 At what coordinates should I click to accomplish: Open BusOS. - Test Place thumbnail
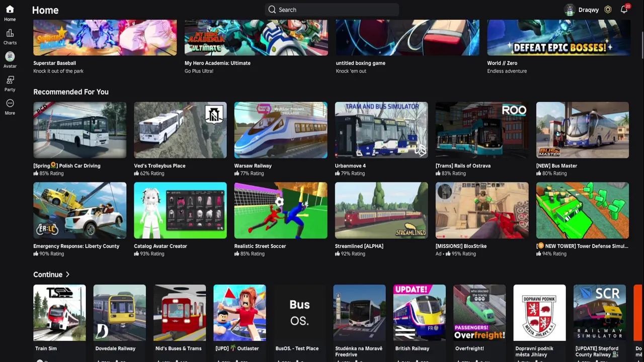[x=299, y=313]
